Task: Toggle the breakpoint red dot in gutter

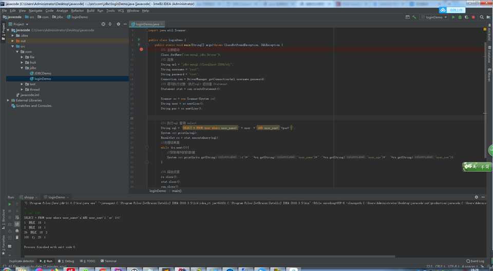Action: point(141,49)
